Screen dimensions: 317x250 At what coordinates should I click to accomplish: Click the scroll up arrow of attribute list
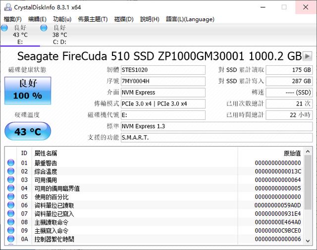coord(308,151)
